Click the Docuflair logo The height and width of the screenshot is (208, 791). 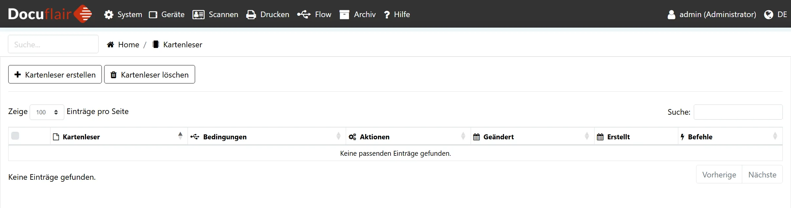point(50,14)
